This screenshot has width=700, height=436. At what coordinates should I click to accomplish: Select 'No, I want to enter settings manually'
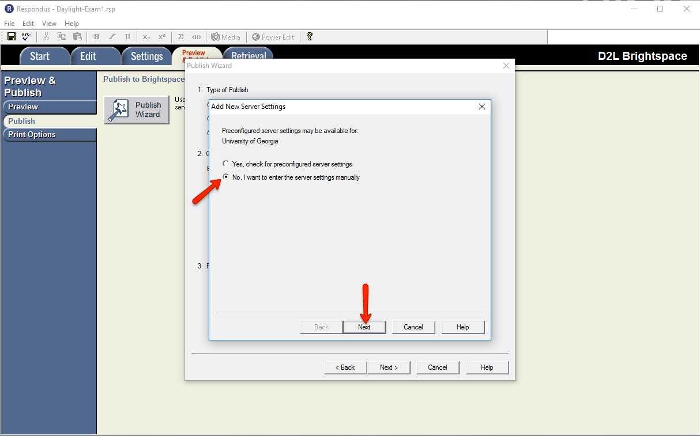coord(226,177)
